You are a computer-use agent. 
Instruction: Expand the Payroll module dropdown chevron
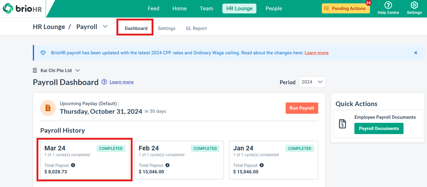click(x=105, y=27)
